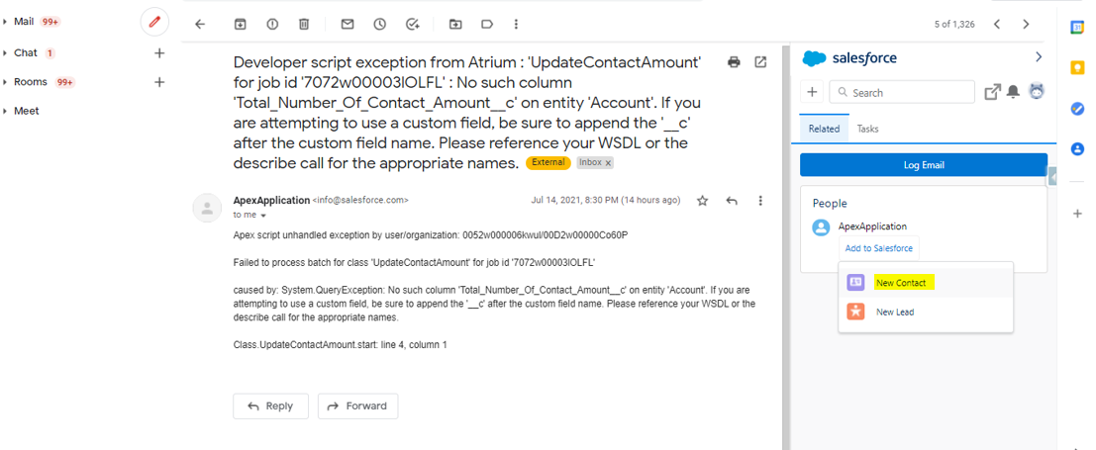The height and width of the screenshot is (450, 1096).
Task: Report the email as spam
Action: [272, 24]
